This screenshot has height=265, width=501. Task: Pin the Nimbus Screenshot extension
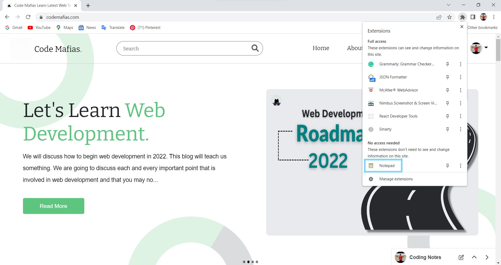448,103
